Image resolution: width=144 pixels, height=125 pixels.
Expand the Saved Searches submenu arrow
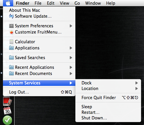[71, 58]
